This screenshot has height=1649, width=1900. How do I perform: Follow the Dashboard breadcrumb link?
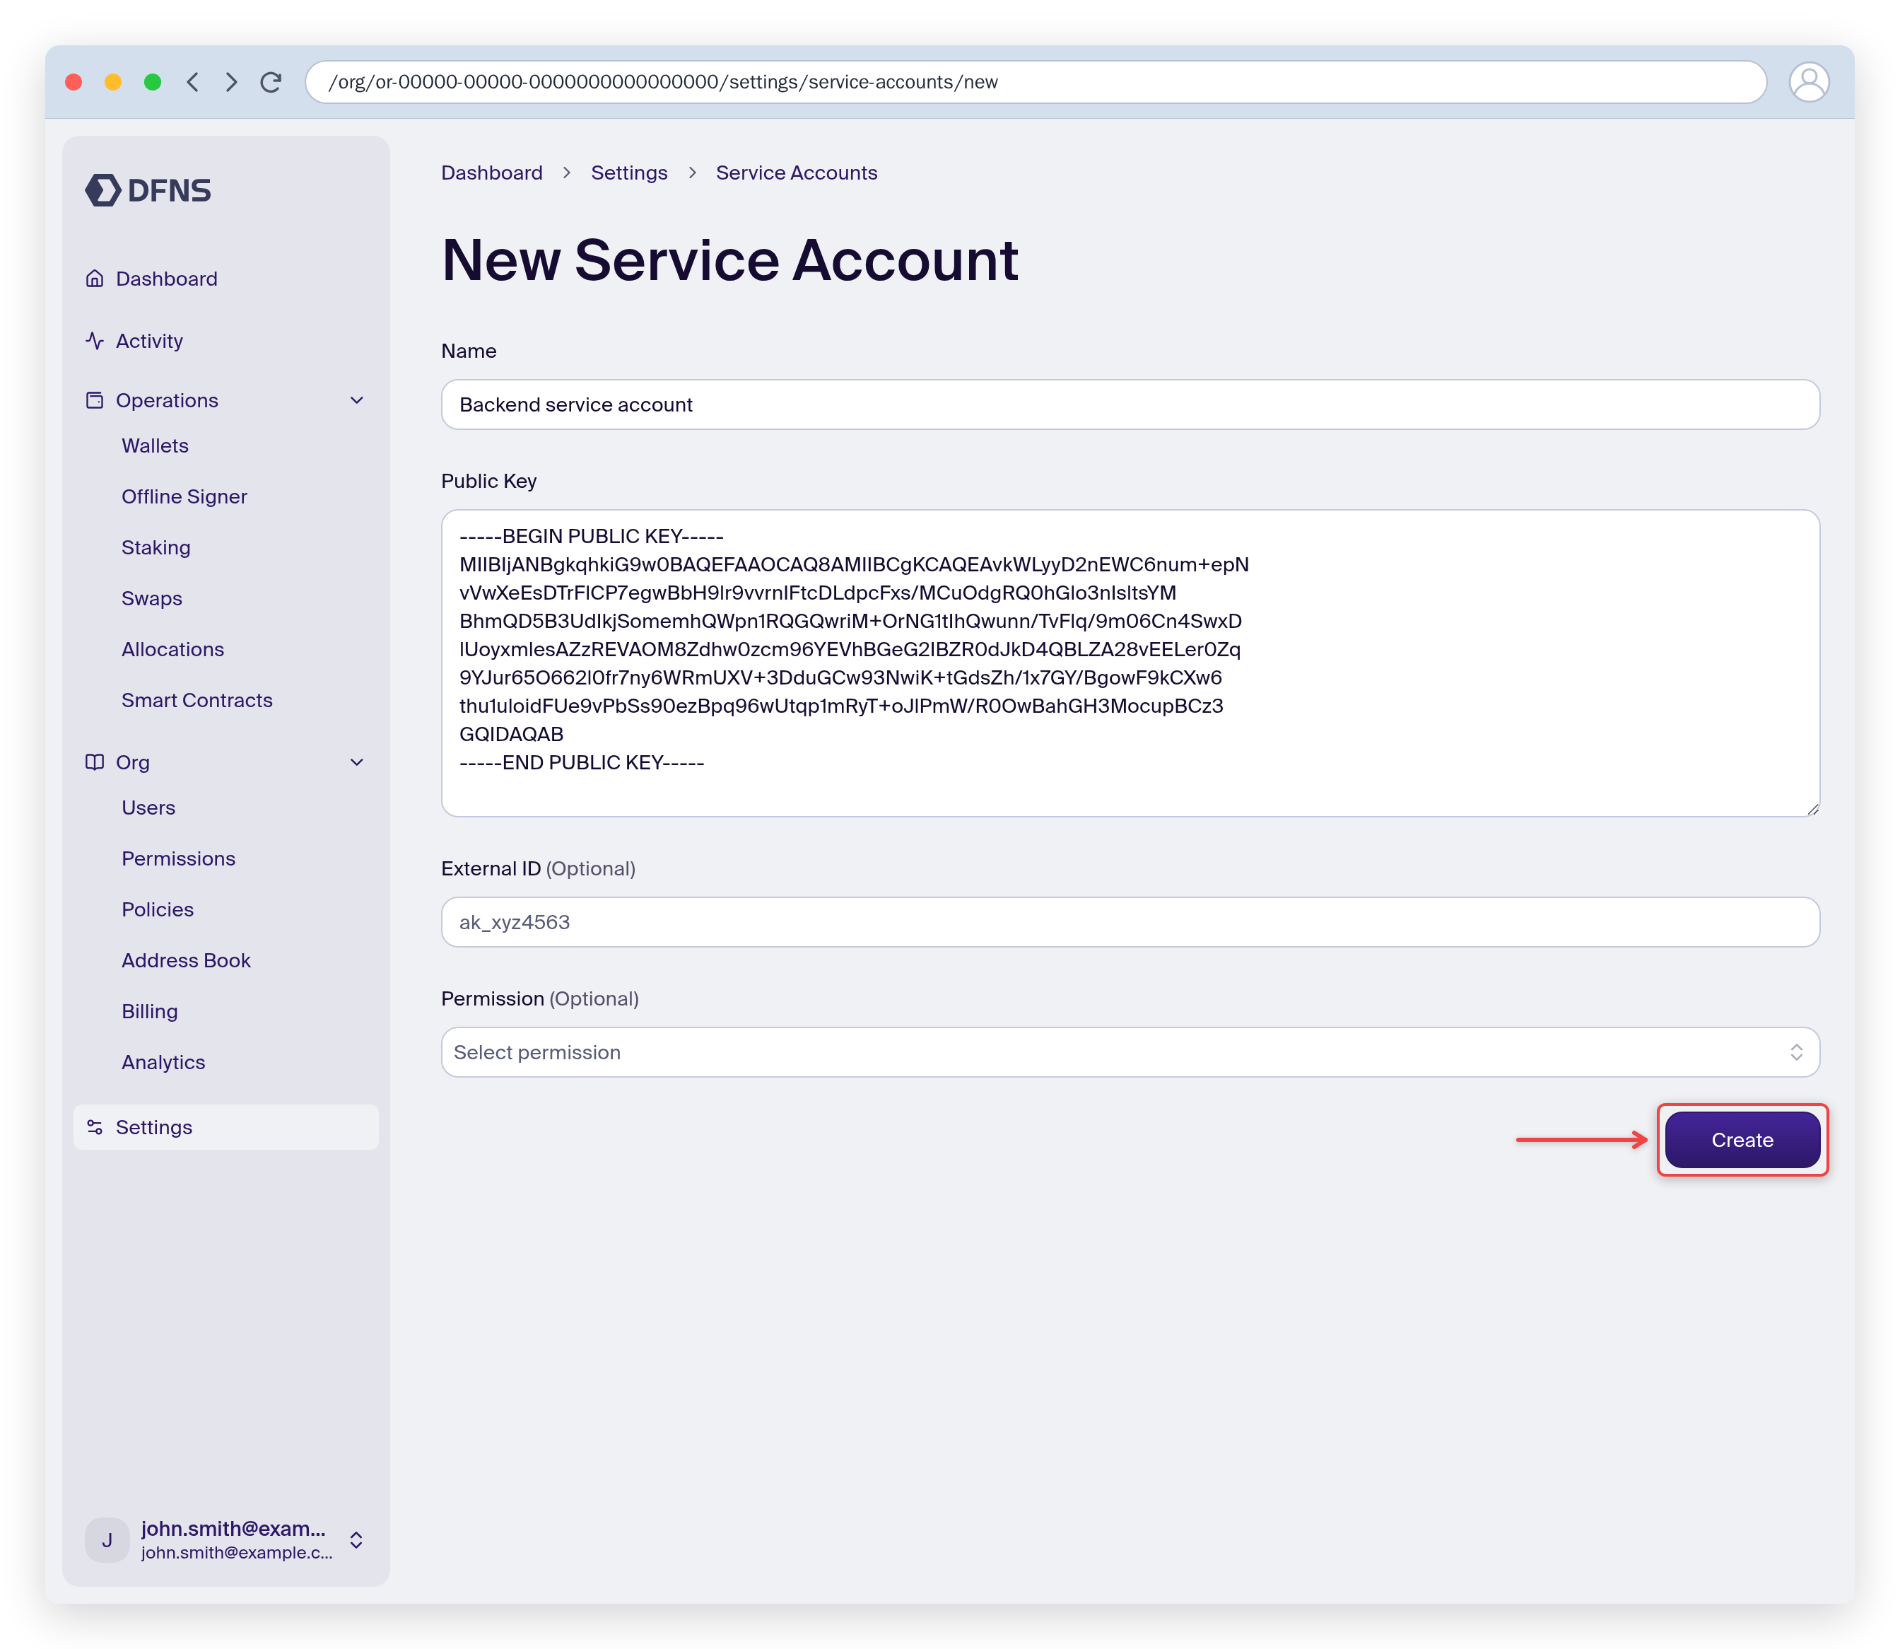(492, 172)
